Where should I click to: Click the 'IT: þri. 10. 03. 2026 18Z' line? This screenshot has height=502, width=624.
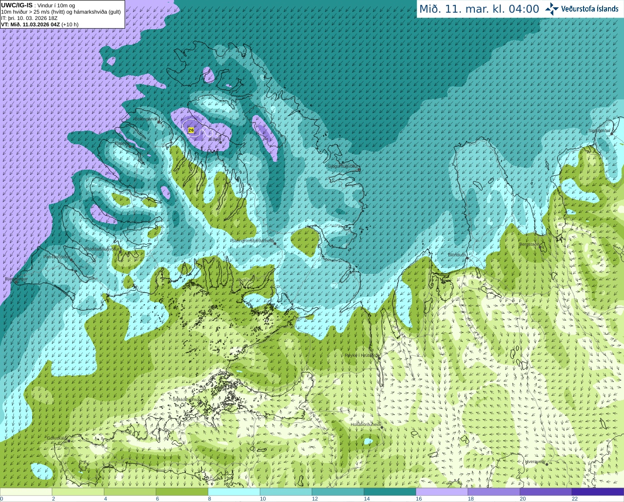[29, 18]
